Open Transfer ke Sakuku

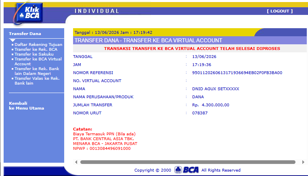click(x=34, y=54)
